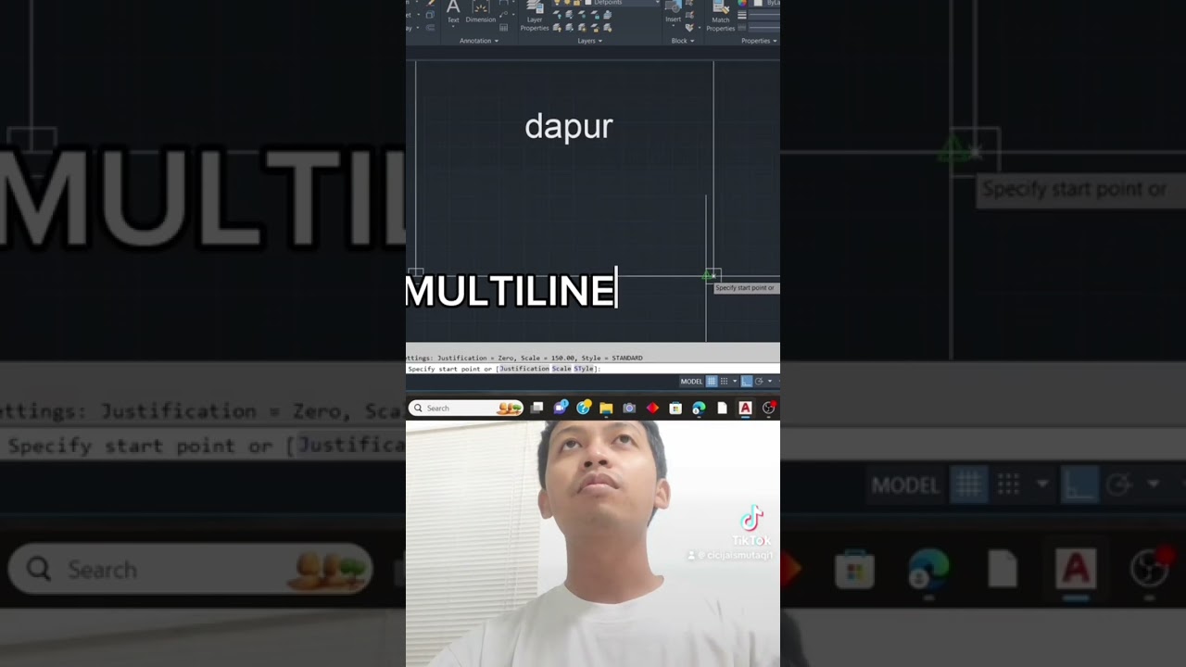Open the Camera app from the taskbar

(x=629, y=408)
